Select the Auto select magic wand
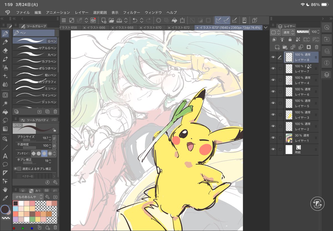Image resolution: width=333 pixels, height=231 pixels. (5, 103)
